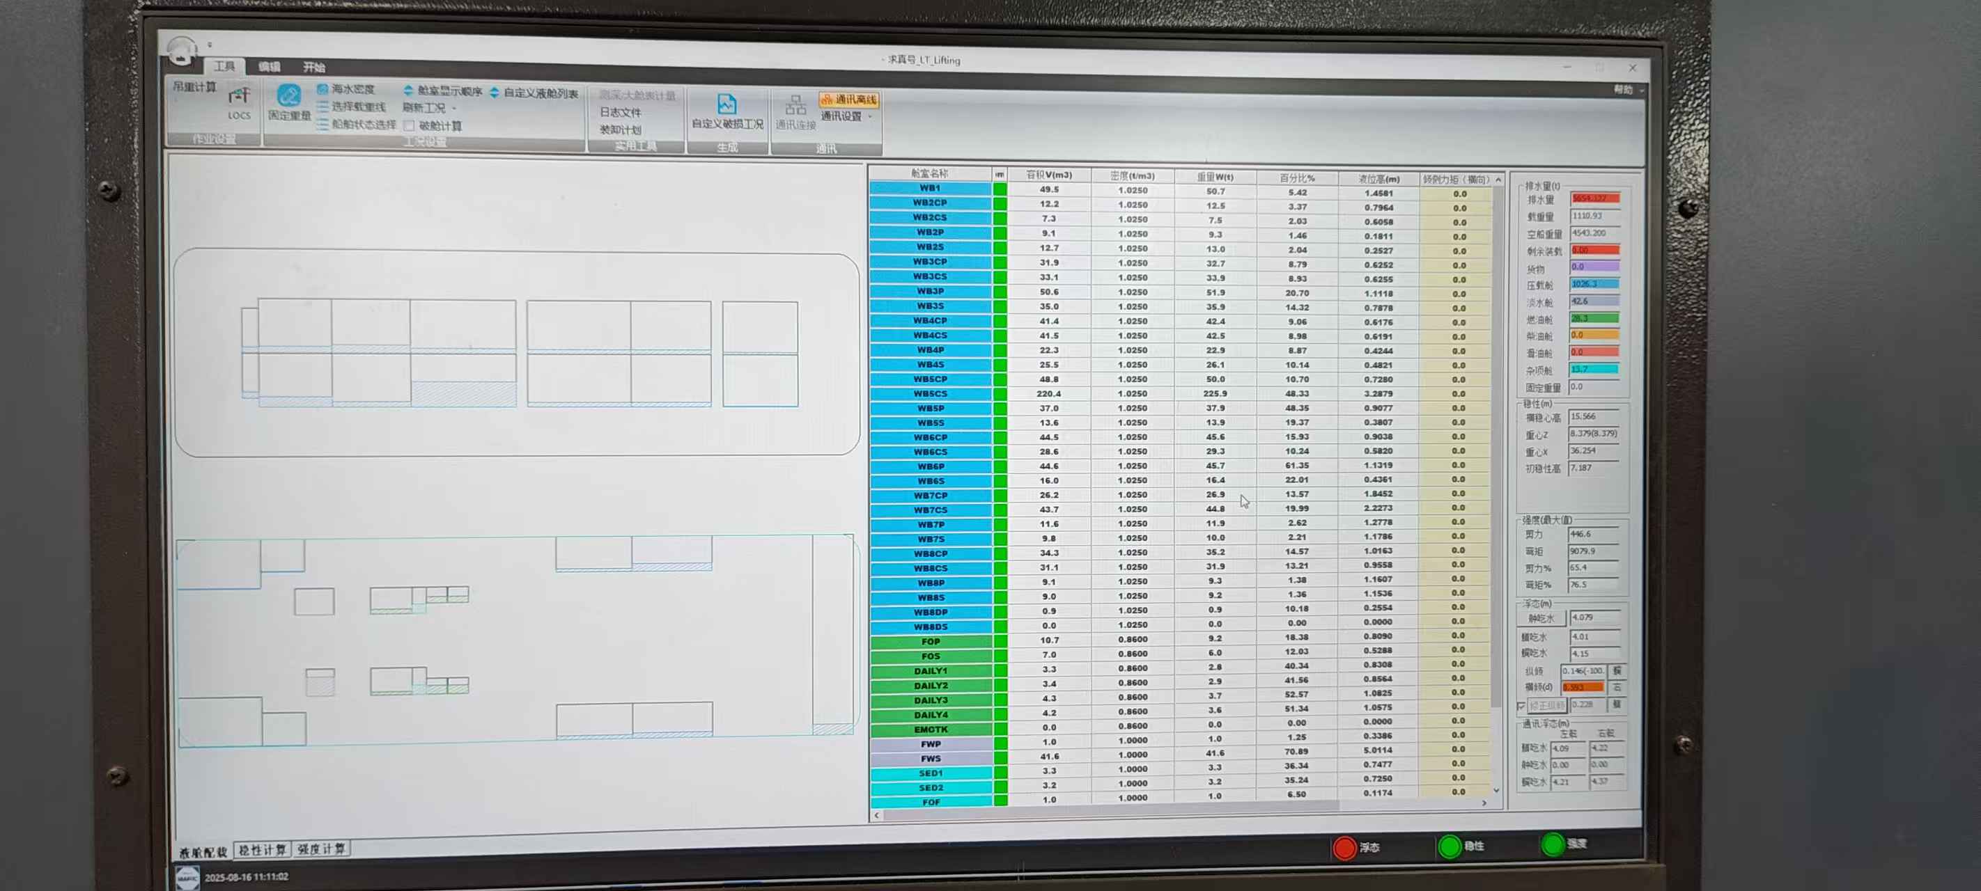Click 自定义液舱列表 sort arrows icon
The height and width of the screenshot is (891, 1981).
tap(495, 93)
